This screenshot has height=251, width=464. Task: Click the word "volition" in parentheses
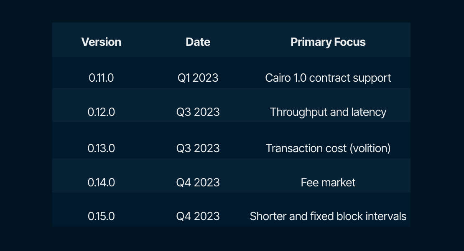(x=370, y=148)
